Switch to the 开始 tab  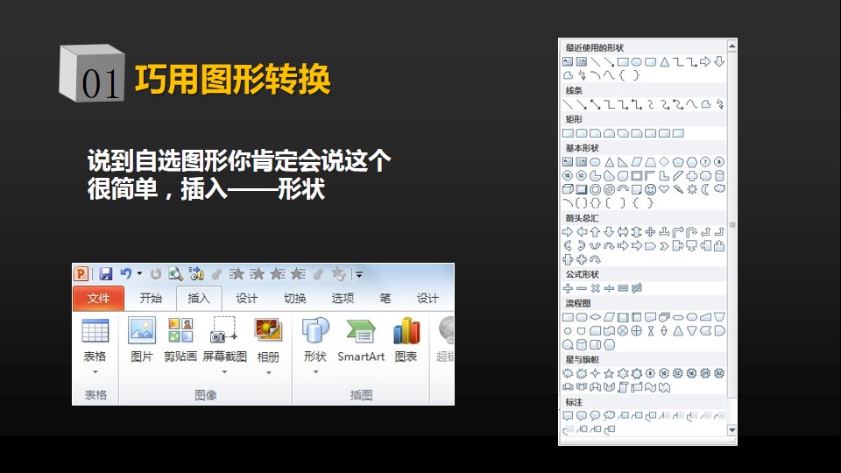[151, 299]
